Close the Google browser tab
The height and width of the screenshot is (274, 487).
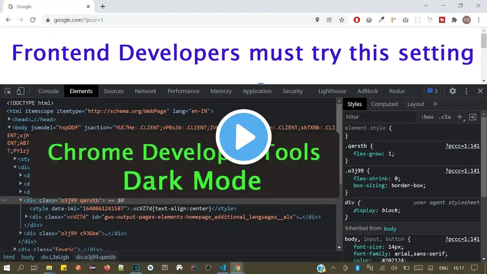click(x=88, y=6)
